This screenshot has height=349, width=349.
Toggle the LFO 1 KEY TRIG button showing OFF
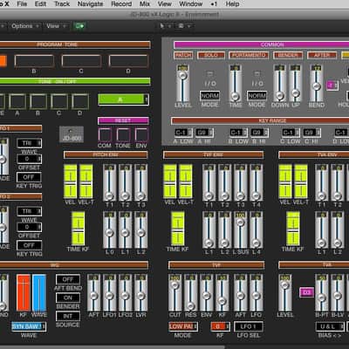click(x=29, y=177)
